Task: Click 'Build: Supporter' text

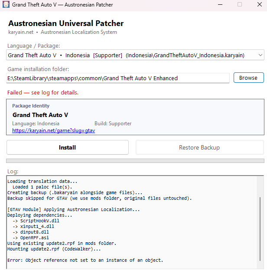Action: tap(113, 124)
